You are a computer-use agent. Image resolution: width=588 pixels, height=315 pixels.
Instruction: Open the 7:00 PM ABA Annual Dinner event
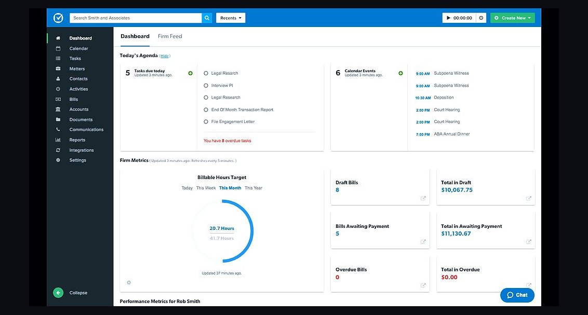[x=451, y=134]
